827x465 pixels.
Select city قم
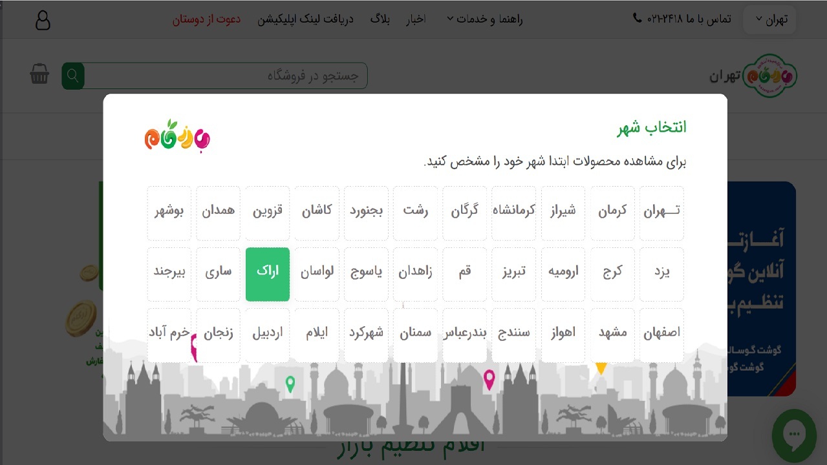click(x=465, y=274)
